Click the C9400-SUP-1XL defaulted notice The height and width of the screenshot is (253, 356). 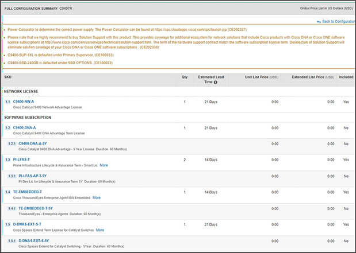(x=60, y=55)
